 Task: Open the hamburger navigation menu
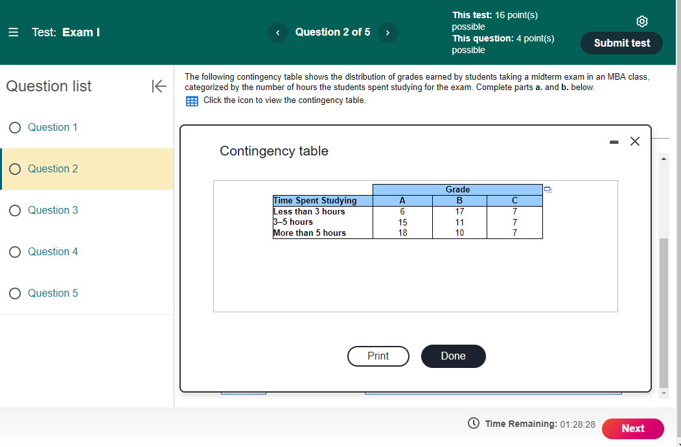pyautogui.click(x=13, y=32)
